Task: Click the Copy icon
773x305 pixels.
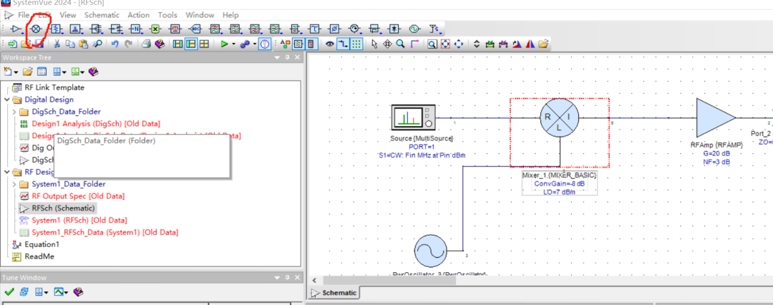Action: point(70,44)
